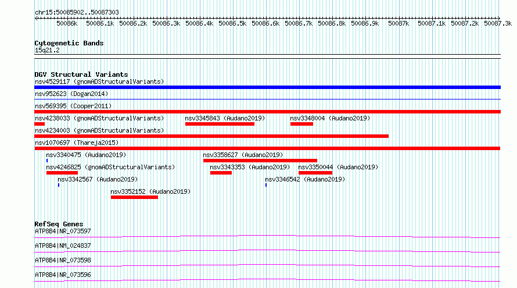Open nsv3350044 (Audano2019) label
The height and width of the screenshot is (288, 517).
pyautogui.click(x=338, y=167)
